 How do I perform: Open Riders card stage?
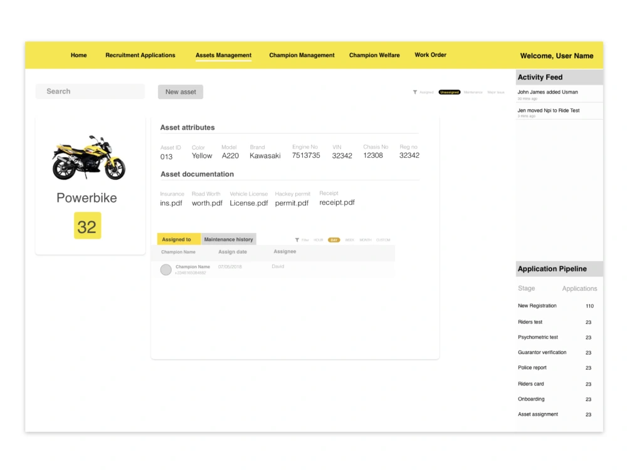[x=531, y=384]
